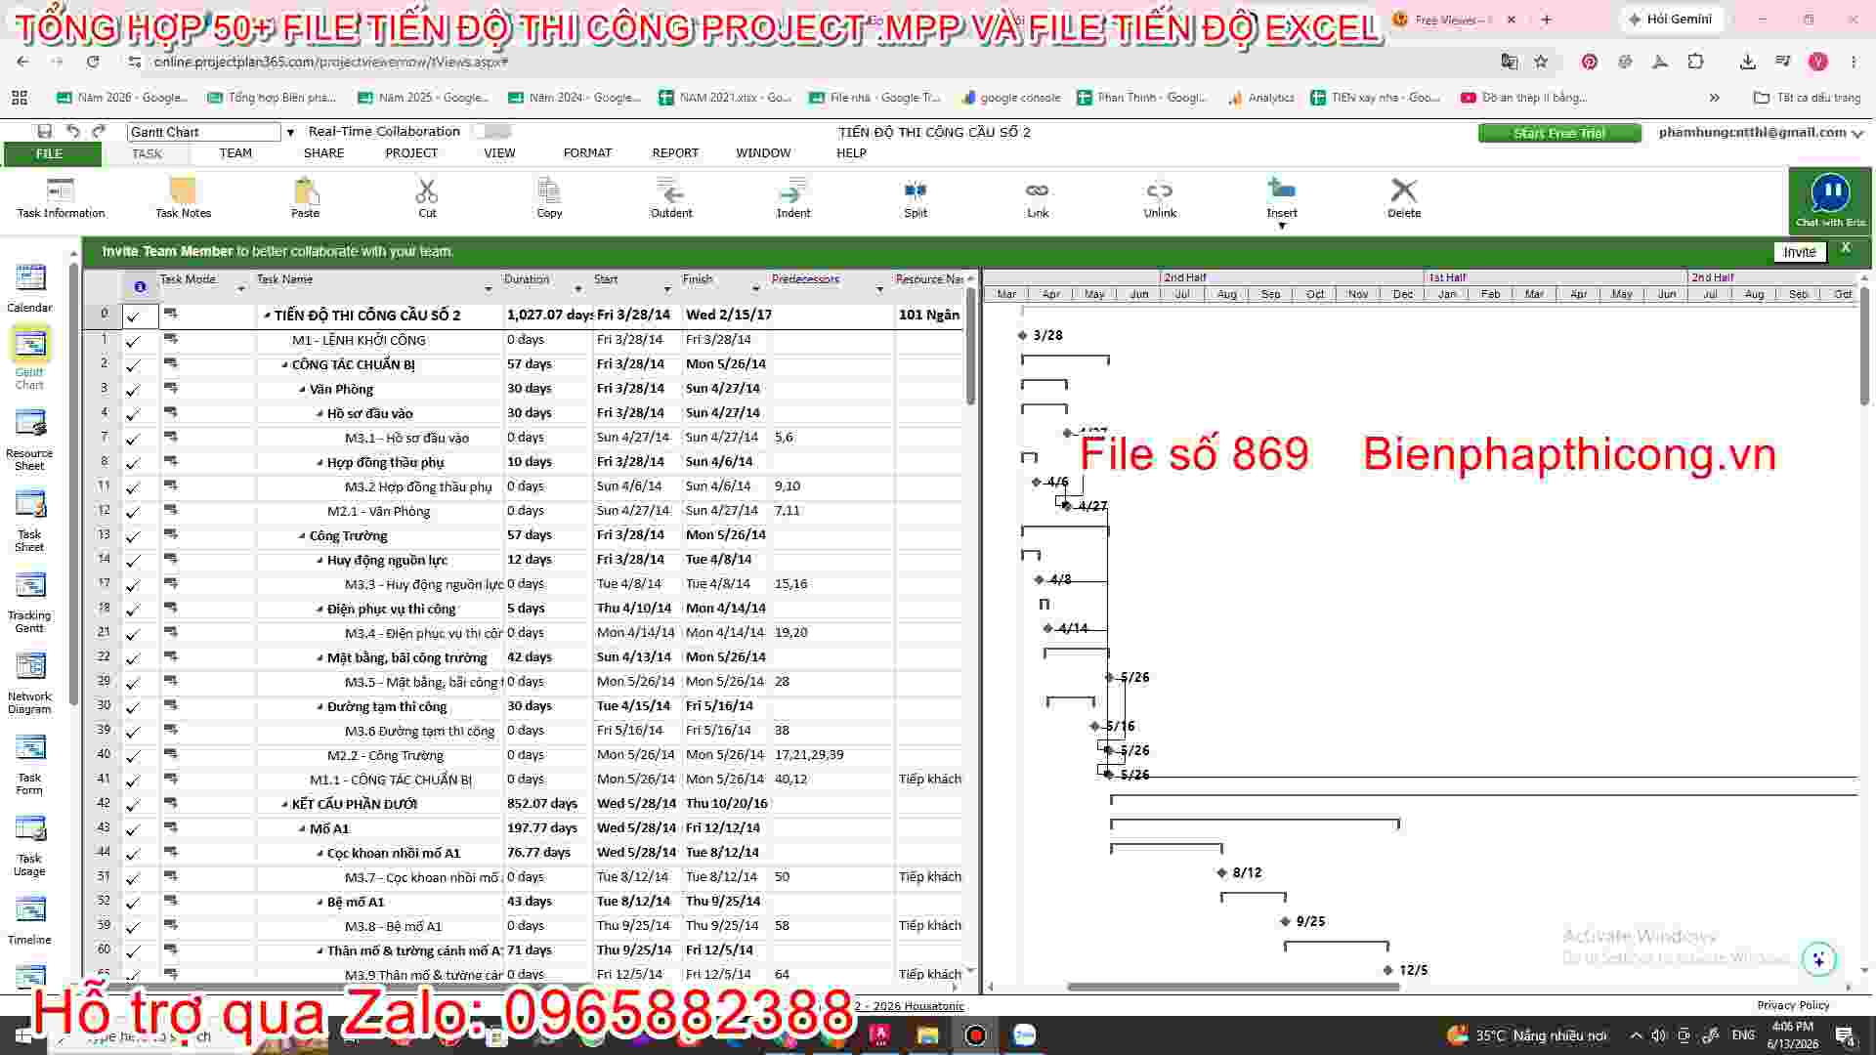Open Task Information dialog icon
This screenshot has height=1055, width=1876.
61,190
